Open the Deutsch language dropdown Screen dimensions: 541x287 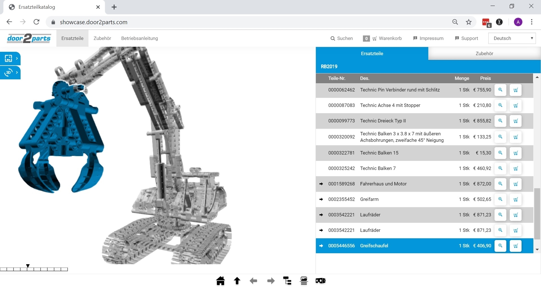click(x=512, y=38)
